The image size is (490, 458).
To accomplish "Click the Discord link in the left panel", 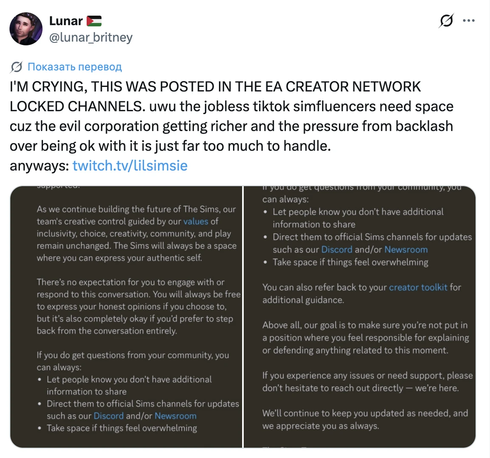I will [x=108, y=416].
